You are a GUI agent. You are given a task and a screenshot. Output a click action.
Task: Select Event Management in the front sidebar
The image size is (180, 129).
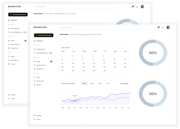coord(42,53)
